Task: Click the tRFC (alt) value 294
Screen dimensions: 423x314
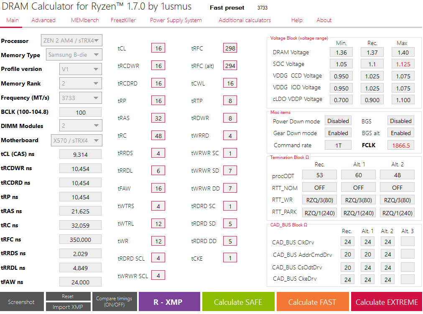Action: (230, 65)
